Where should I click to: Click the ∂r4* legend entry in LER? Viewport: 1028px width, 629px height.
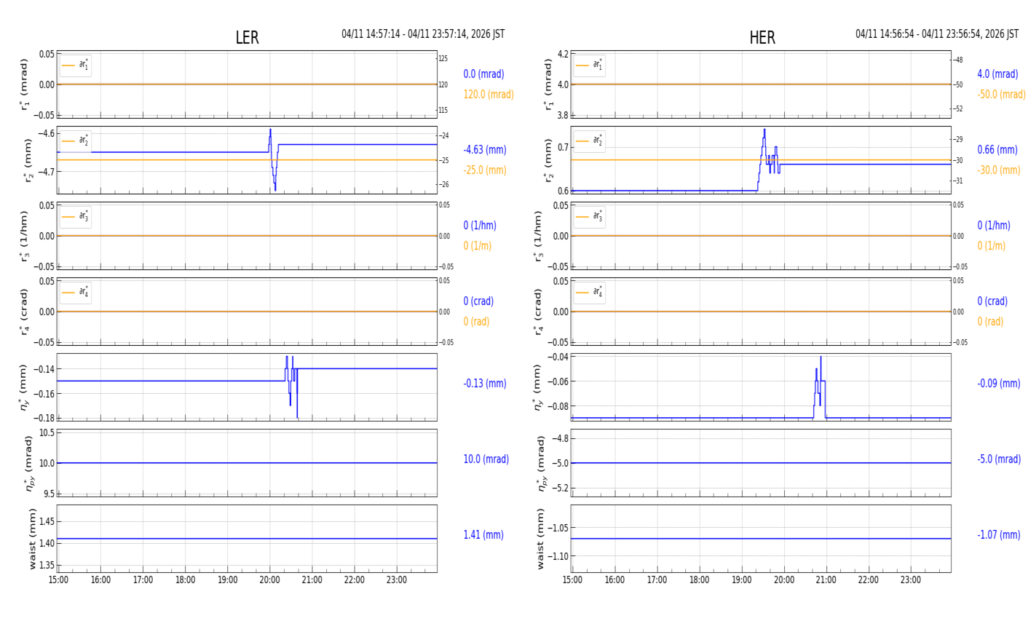[76, 292]
